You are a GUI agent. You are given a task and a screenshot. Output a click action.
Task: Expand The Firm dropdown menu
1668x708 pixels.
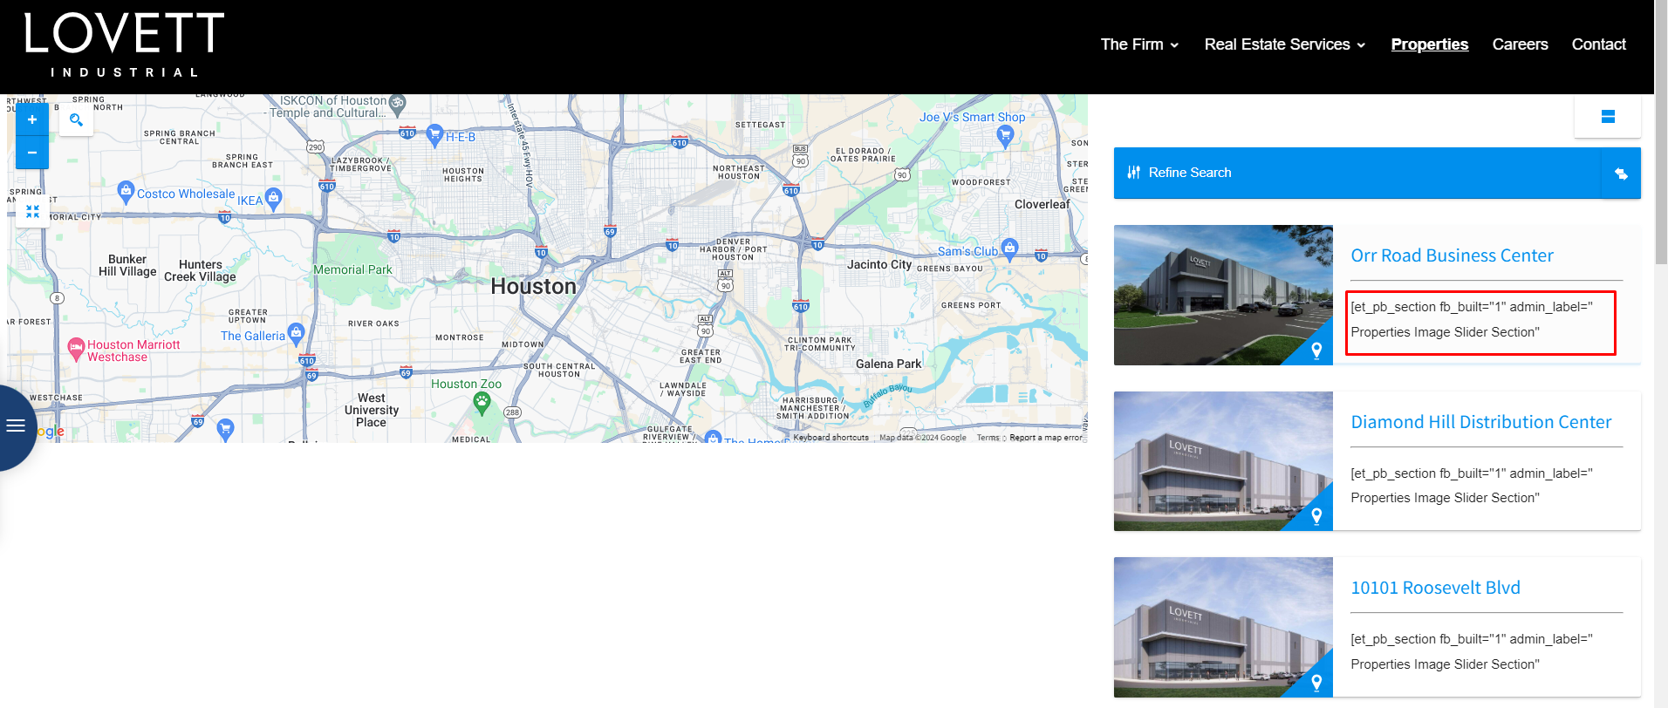[1139, 44]
